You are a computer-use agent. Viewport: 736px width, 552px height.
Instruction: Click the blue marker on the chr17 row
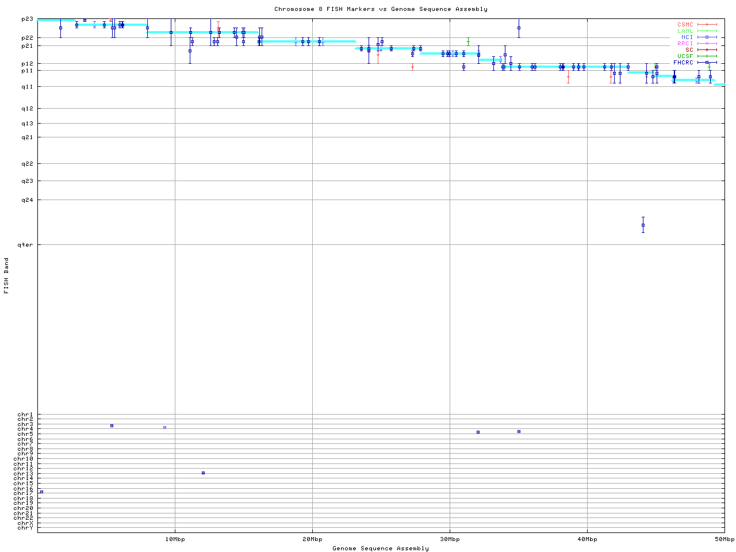coord(41,492)
